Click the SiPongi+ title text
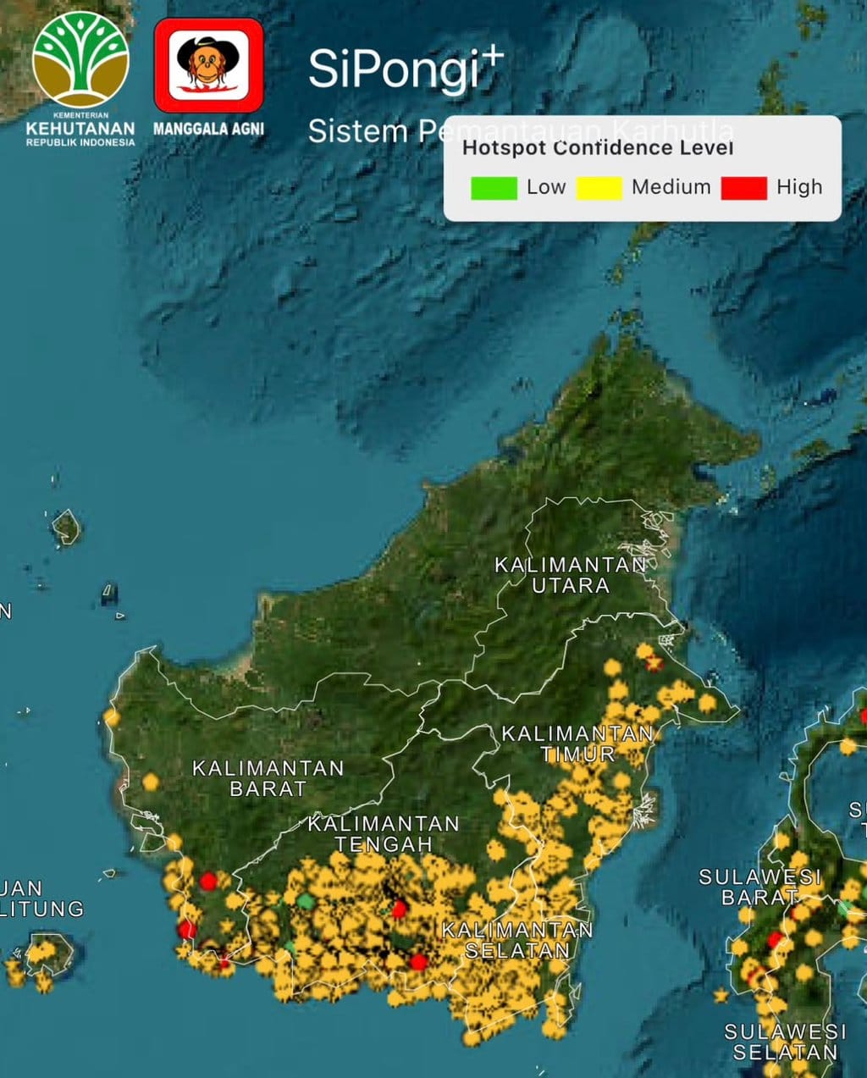The height and width of the screenshot is (1078, 867). [x=406, y=69]
